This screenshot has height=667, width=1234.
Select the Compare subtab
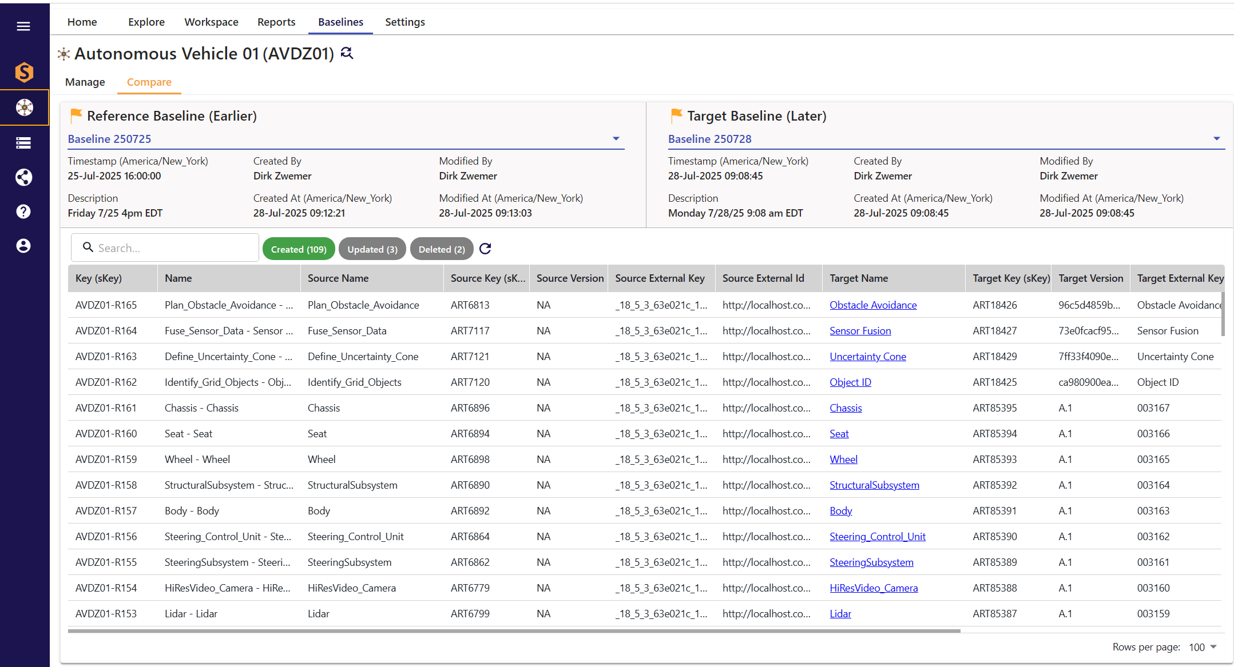point(149,82)
